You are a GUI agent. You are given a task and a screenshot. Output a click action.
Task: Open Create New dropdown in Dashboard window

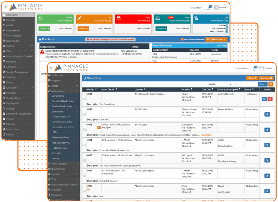tap(197, 8)
